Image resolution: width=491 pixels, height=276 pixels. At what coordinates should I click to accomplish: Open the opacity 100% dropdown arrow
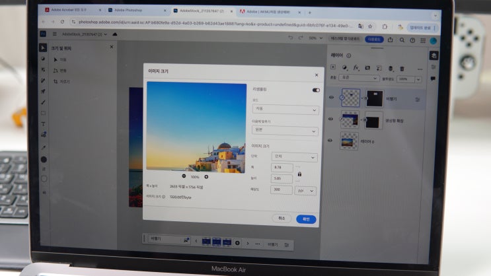[418, 79]
